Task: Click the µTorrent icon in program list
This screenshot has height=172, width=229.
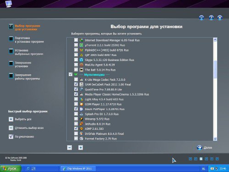Action: pyautogui.click(x=82, y=45)
